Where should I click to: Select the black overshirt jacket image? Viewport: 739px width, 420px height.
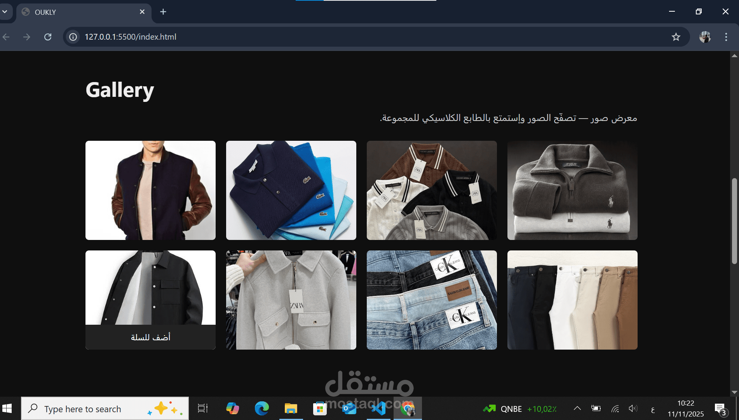[x=150, y=287]
